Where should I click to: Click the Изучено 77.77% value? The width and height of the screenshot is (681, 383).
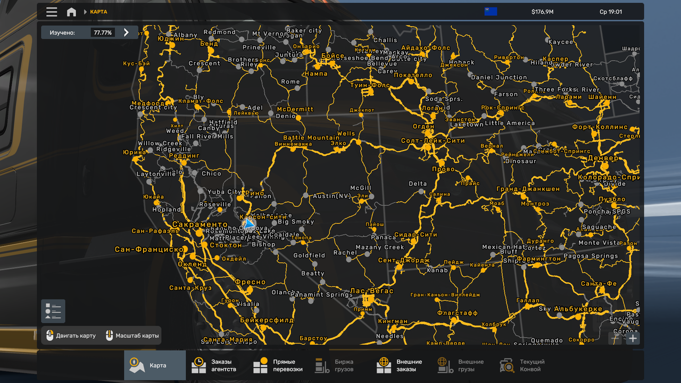click(x=103, y=32)
